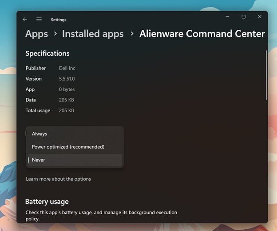Screen dimensions: 277x231
Task: Click the Alienware Command Center breadcrumb title
Action: pos(202,34)
